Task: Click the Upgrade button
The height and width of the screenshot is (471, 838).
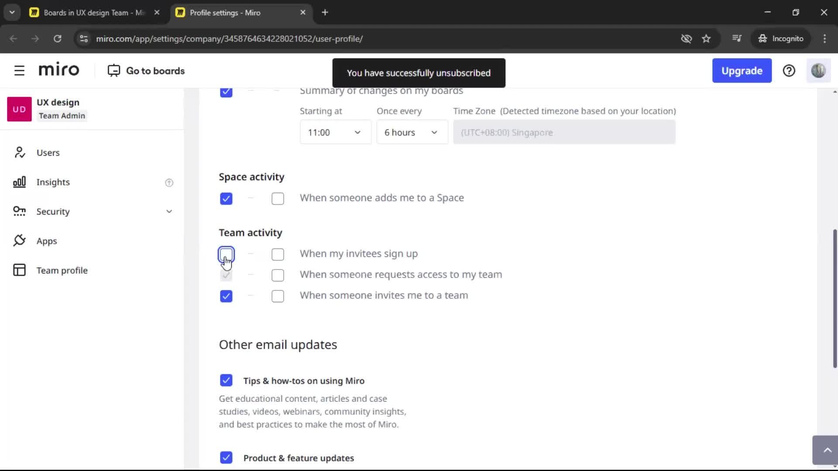Action: [x=742, y=71]
